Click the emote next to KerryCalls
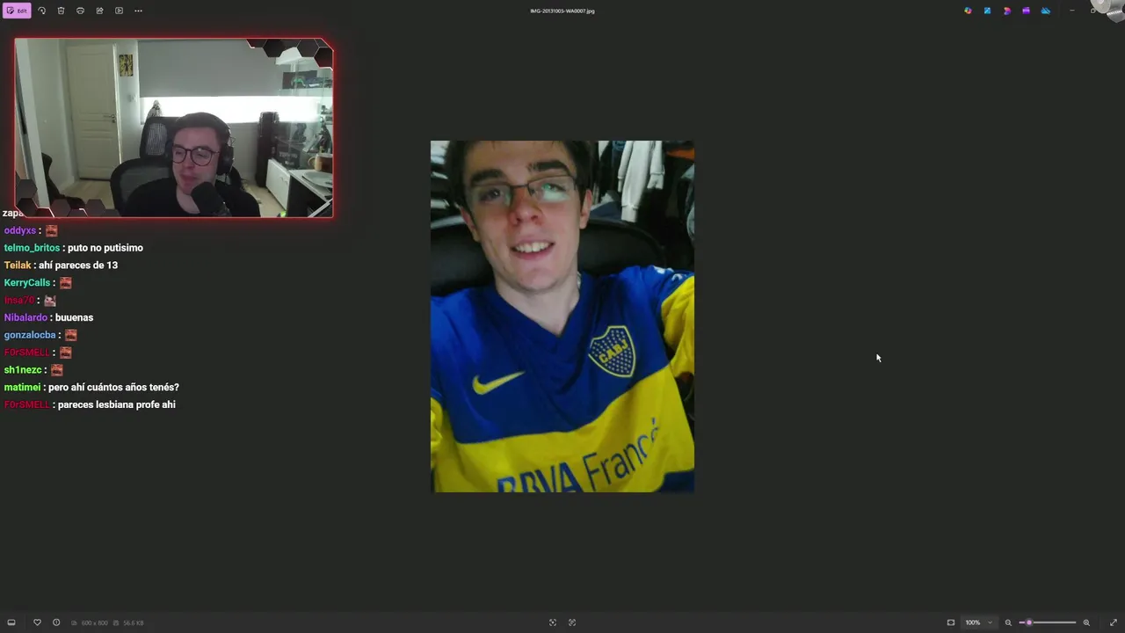The height and width of the screenshot is (633, 1125). click(x=65, y=283)
